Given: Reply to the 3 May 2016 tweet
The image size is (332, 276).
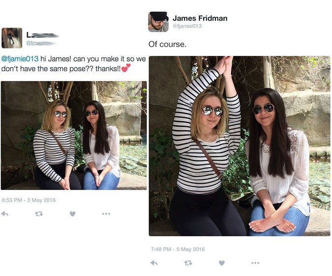Looking at the screenshot, I should click(5, 214).
